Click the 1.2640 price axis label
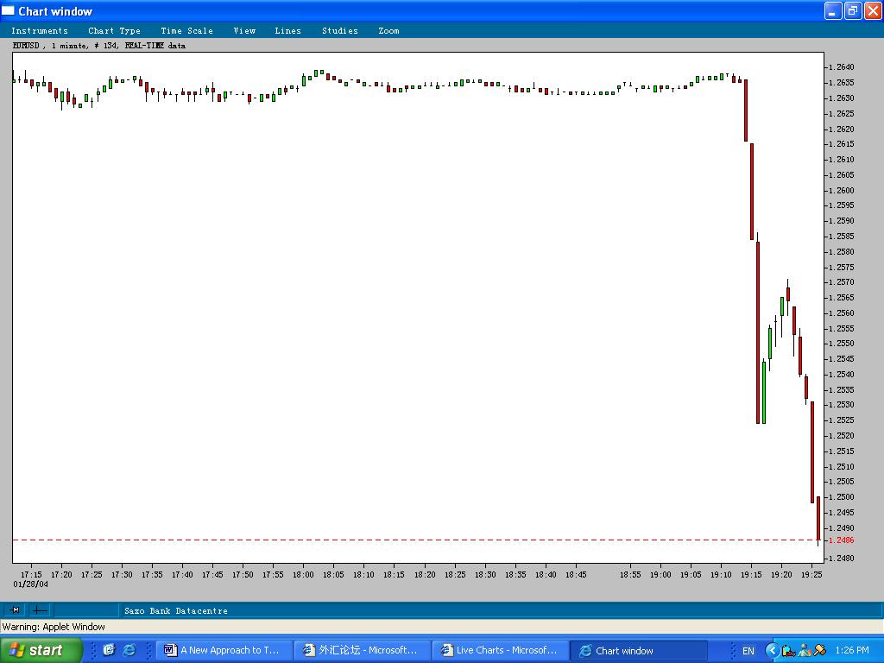Screen dimensions: 884x663 tap(842, 67)
